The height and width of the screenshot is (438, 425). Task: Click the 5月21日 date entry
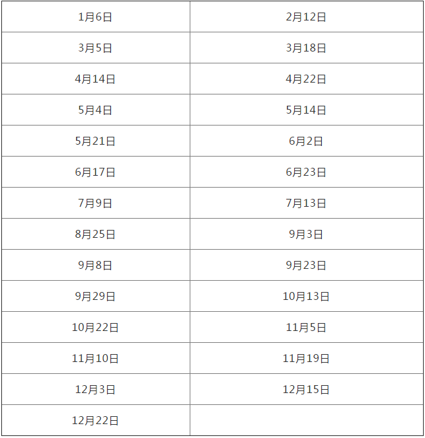click(x=96, y=141)
